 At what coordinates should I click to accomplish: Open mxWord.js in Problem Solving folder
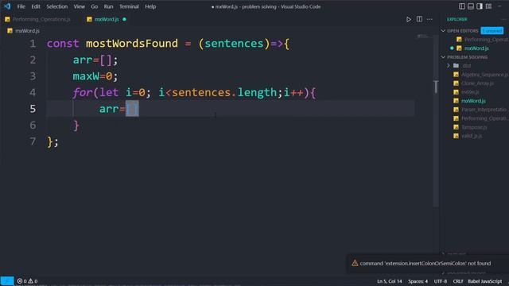pyautogui.click(x=473, y=101)
